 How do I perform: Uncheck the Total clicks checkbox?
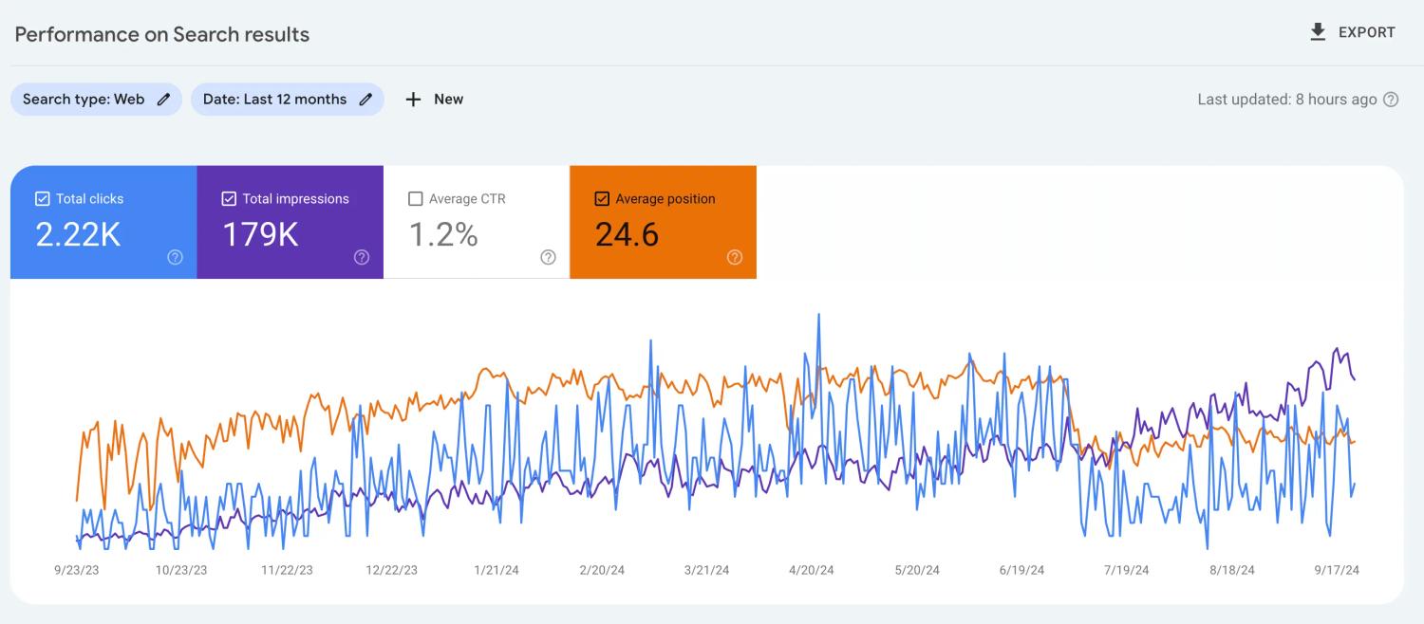[42, 198]
